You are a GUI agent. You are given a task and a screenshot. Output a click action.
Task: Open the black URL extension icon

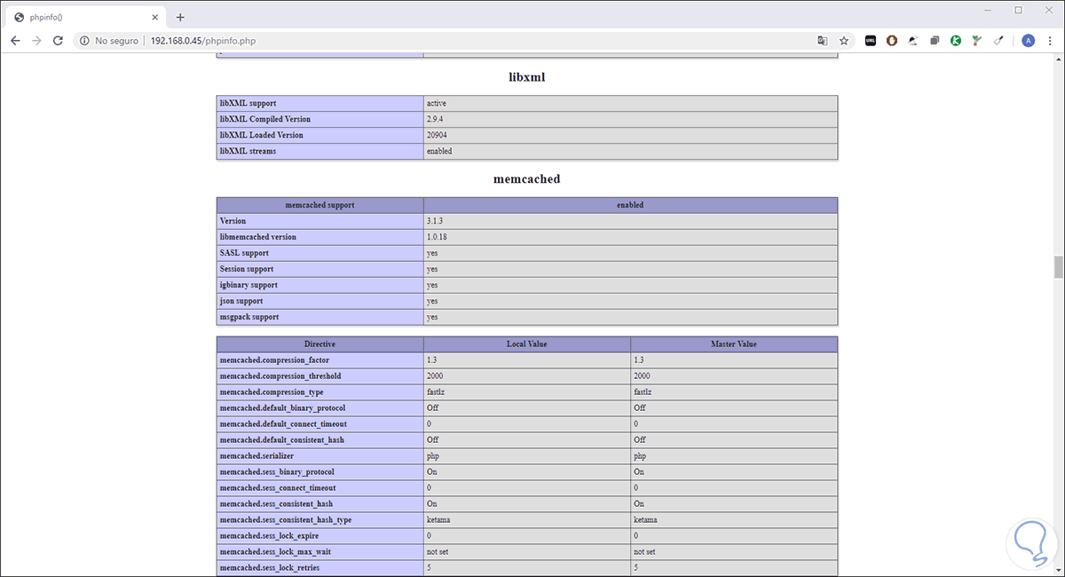coord(871,41)
